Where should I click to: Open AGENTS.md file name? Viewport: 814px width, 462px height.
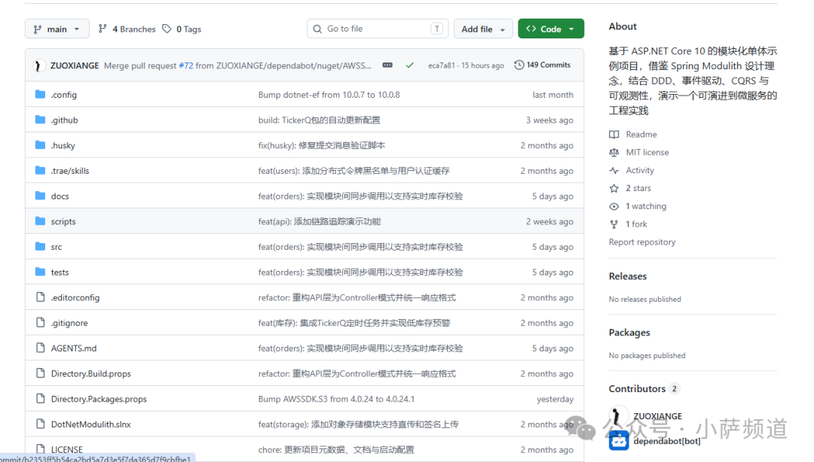[x=74, y=348]
